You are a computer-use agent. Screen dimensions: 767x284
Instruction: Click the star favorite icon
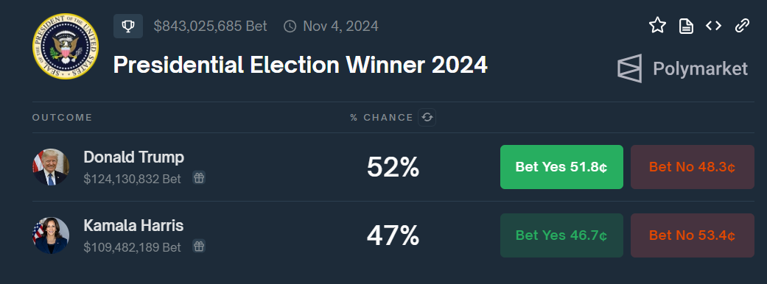click(x=657, y=26)
